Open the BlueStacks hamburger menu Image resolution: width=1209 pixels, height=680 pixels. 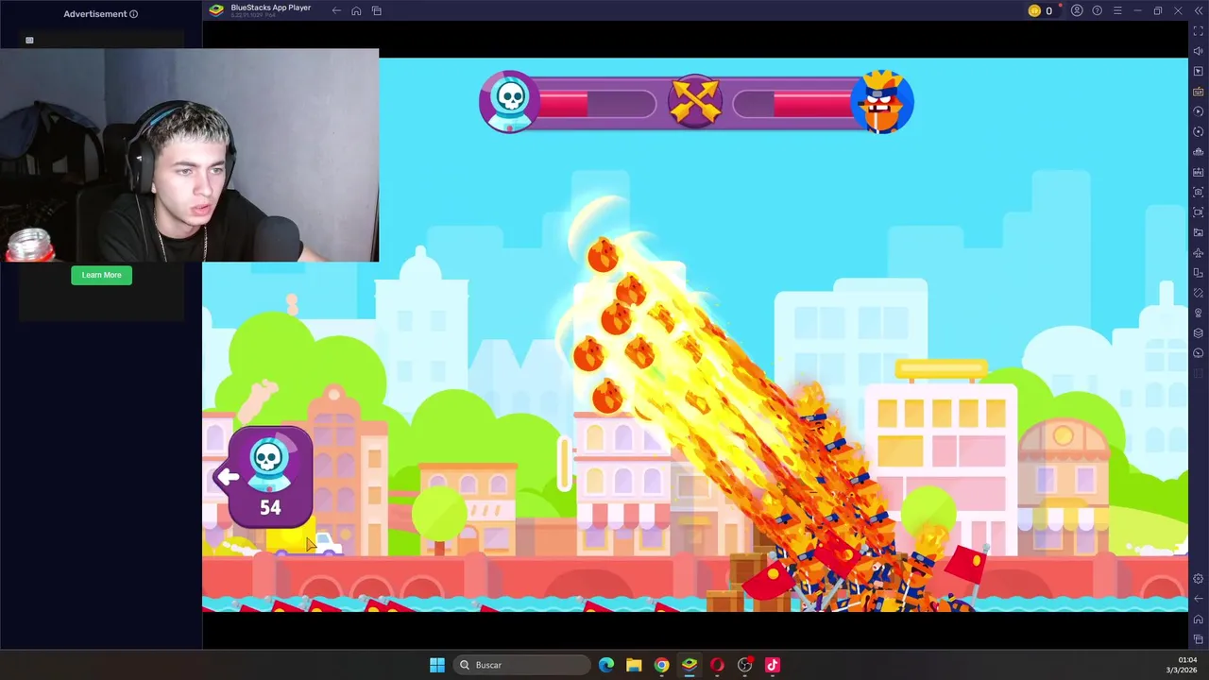(x=1117, y=10)
